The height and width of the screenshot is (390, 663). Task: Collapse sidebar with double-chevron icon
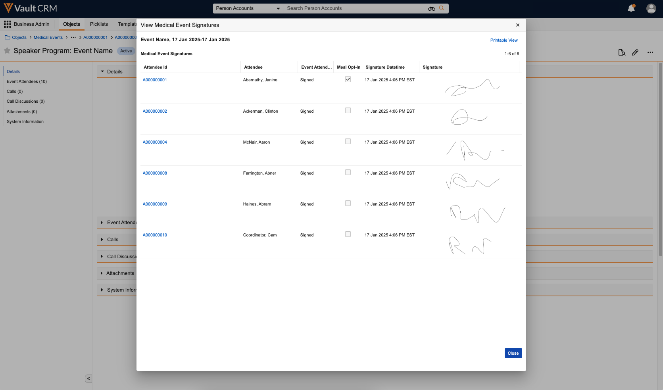coord(88,378)
